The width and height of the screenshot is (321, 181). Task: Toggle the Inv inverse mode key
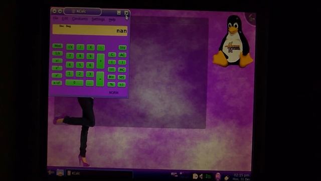click(x=122, y=48)
